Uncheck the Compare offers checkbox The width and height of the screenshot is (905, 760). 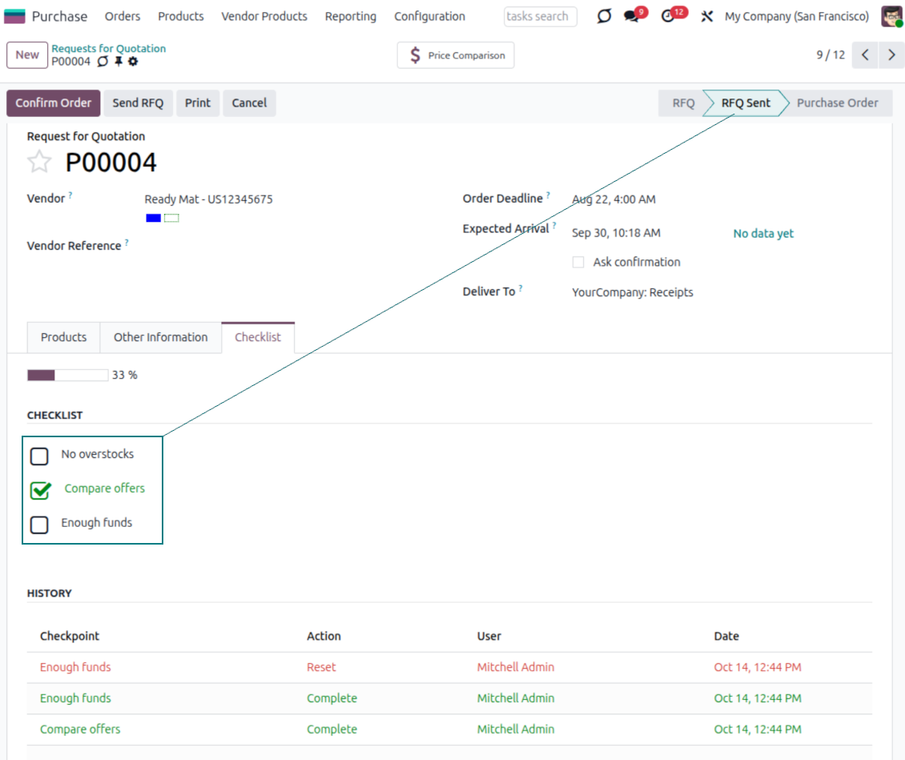40,490
